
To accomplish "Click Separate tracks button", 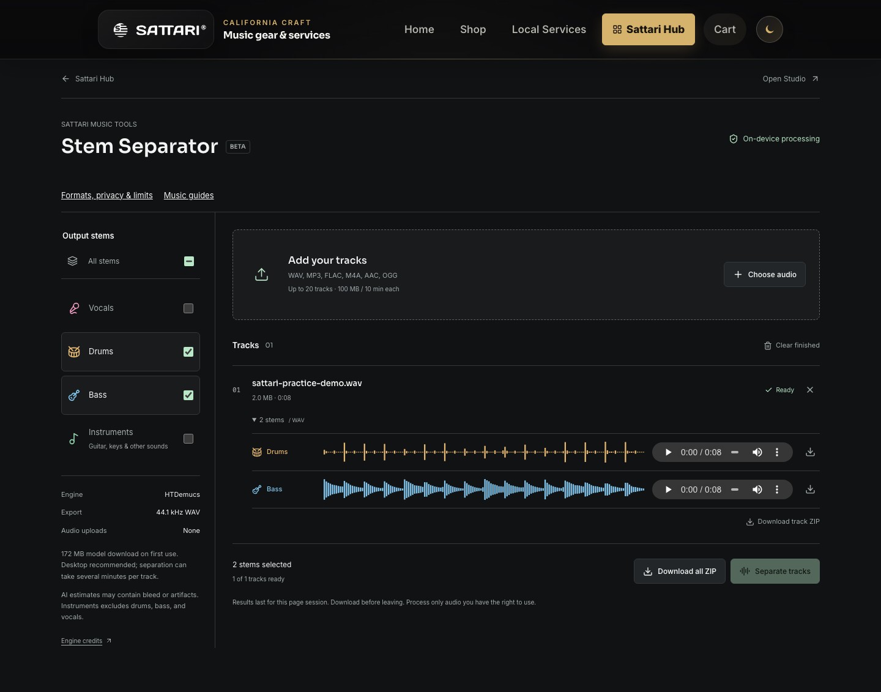I will coord(775,571).
